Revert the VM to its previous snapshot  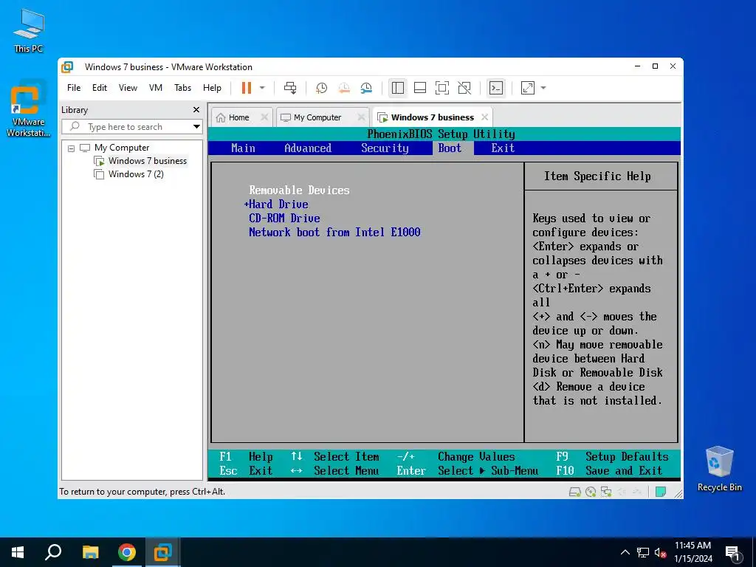(x=344, y=88)
